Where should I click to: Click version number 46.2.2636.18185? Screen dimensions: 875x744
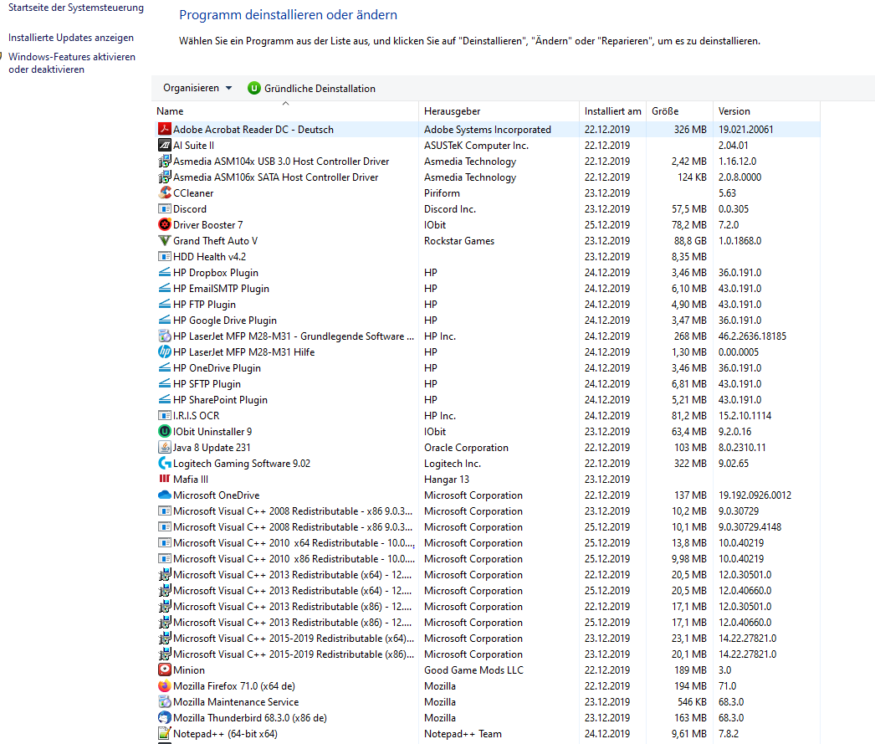pos(752,336)
